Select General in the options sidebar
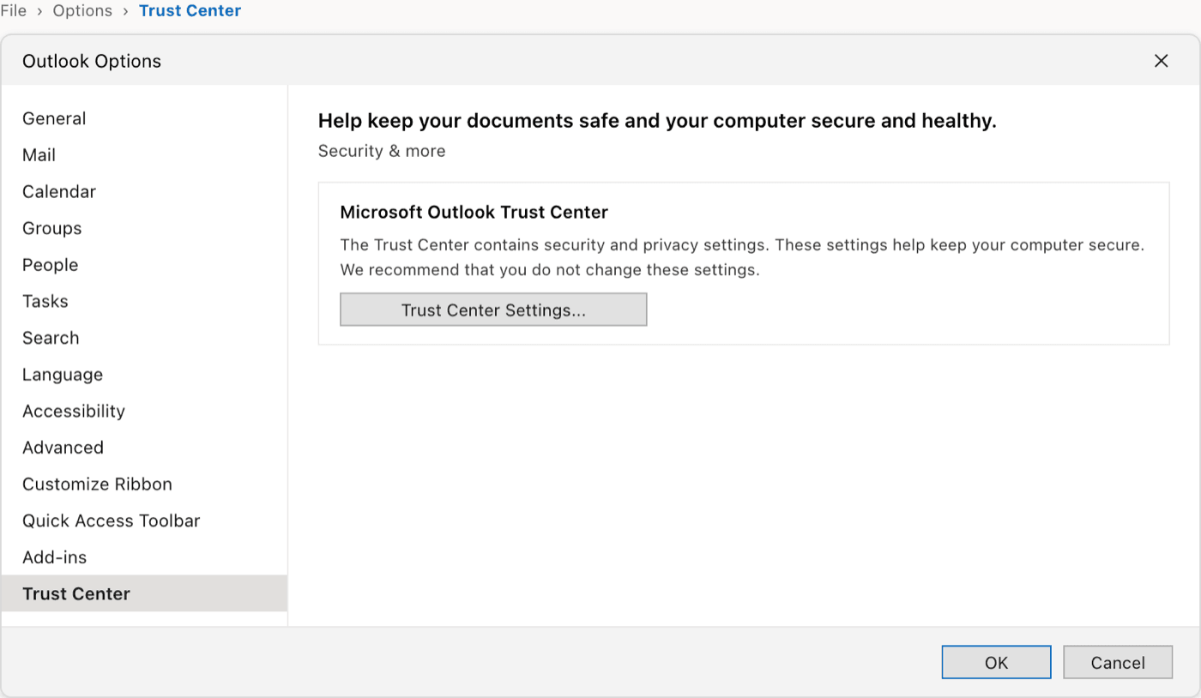The image size is (1201, 698). tap(144, 118)
